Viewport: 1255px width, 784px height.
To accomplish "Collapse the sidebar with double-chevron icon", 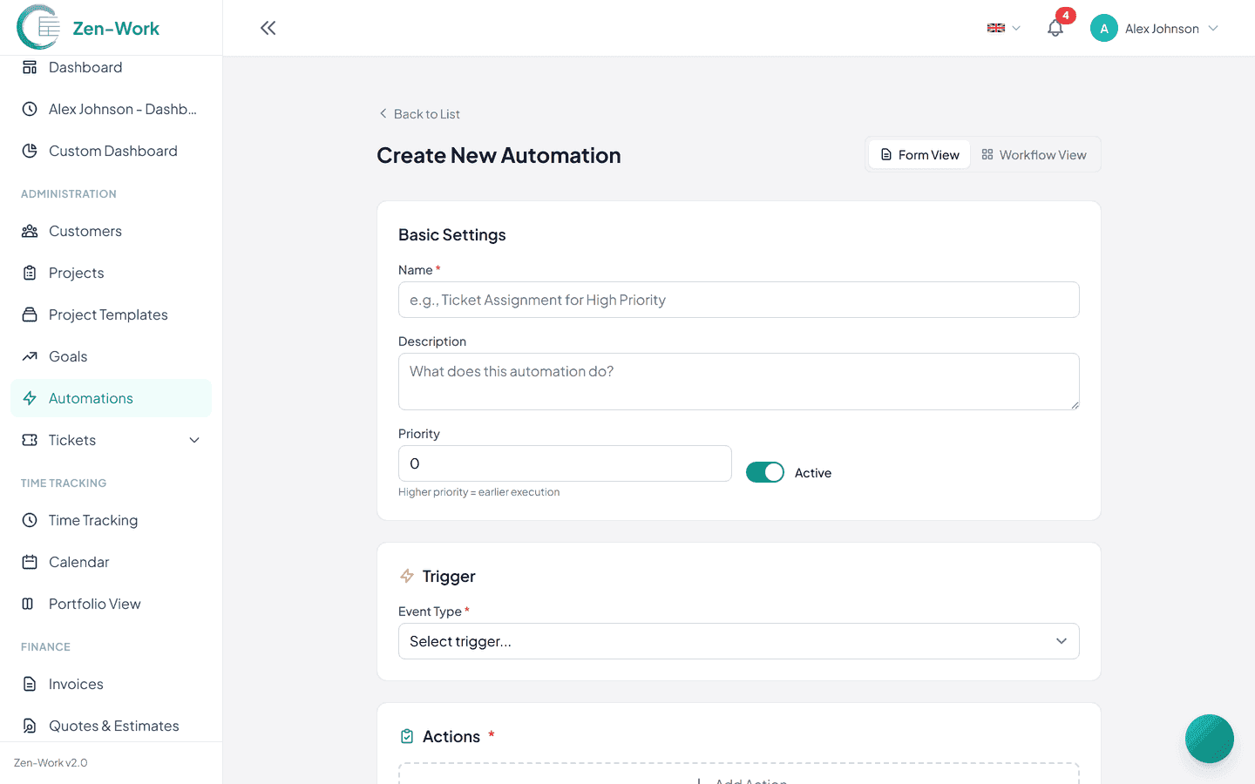I will click(x=268, y=28).
